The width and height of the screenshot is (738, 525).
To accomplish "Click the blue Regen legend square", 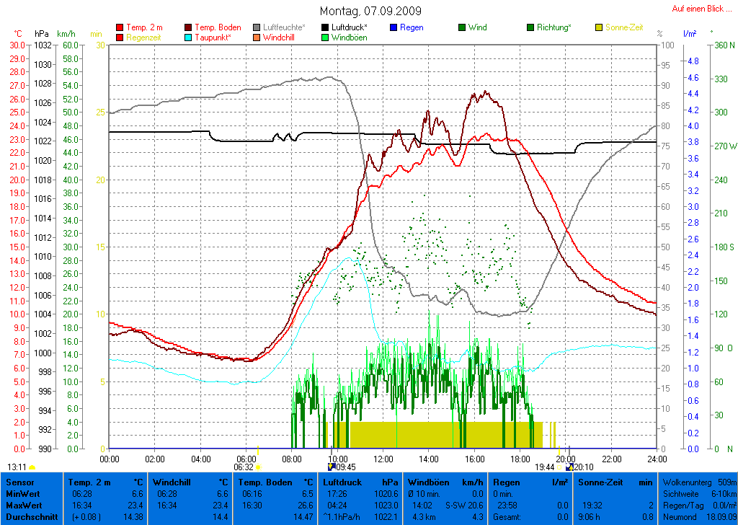I will 394,27.
